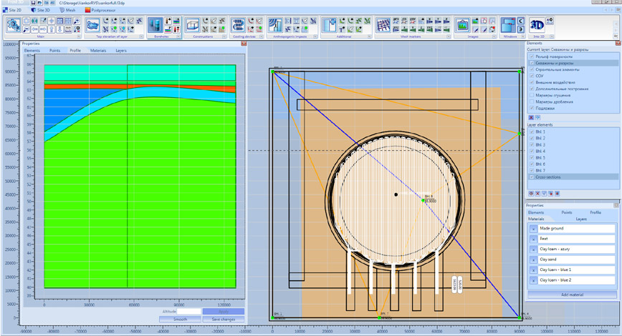Click the first icon below the Layer elements list
Image resolution: width=622 pixels, height=336 pixels.
point(531,194)
